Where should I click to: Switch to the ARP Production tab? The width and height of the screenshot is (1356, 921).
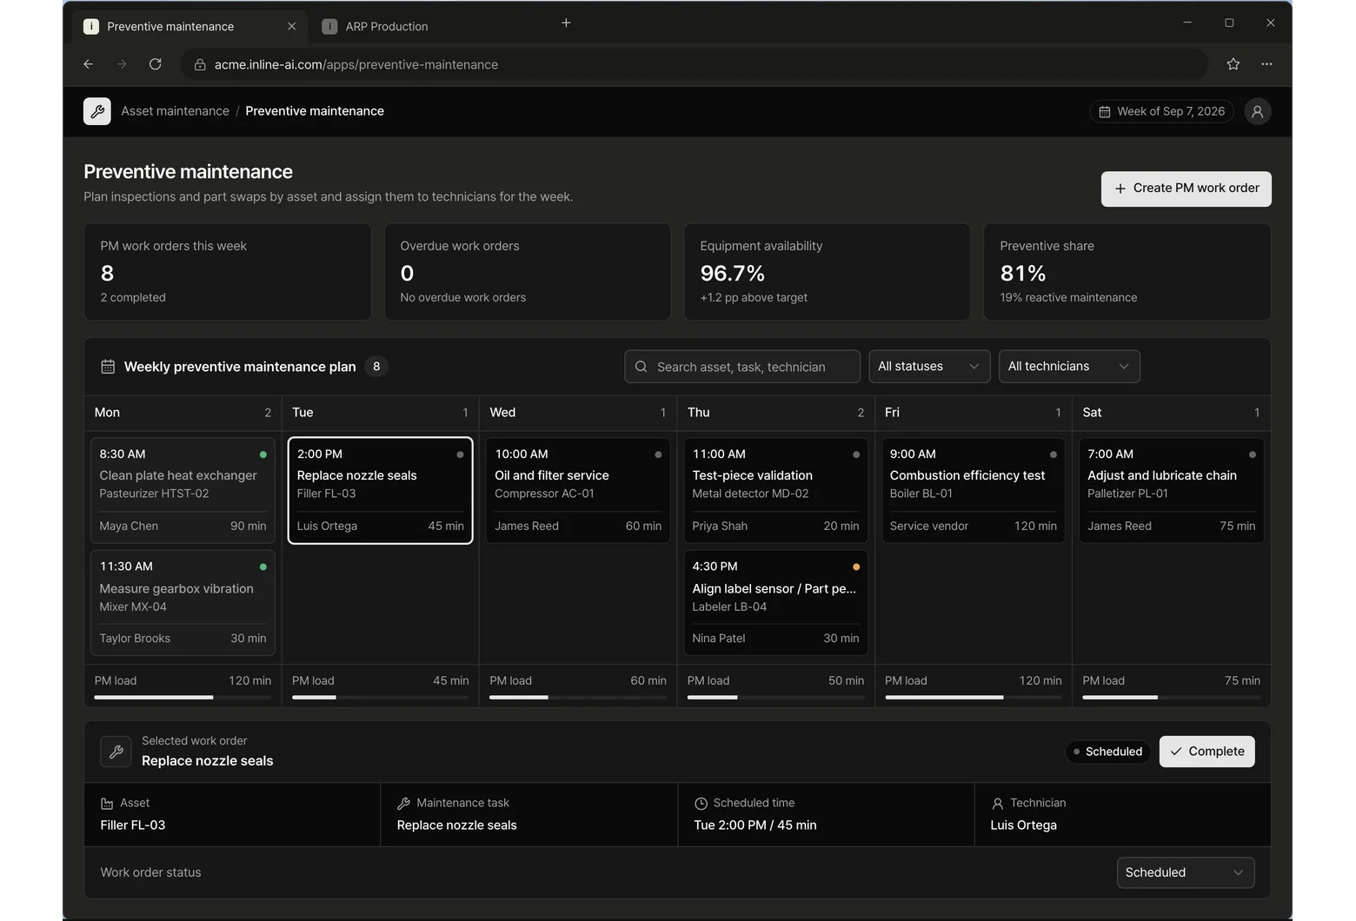click(x=387, y=27)
